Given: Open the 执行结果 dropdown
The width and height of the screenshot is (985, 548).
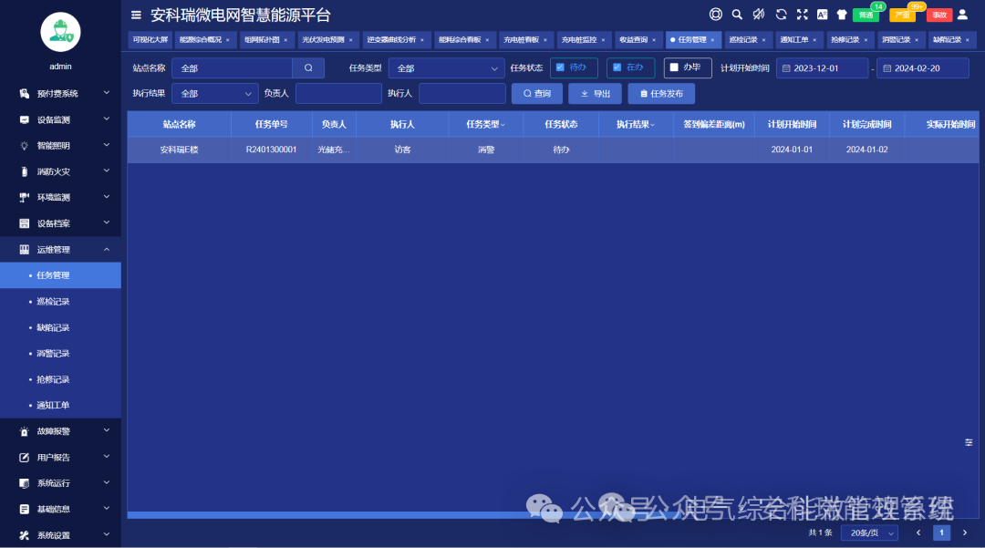Looking at the screenshot, I should point(214,93).
